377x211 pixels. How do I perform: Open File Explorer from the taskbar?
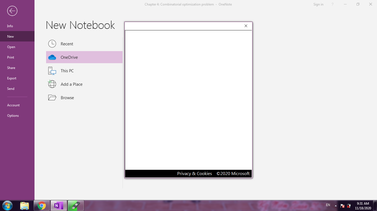coord(25,206)
